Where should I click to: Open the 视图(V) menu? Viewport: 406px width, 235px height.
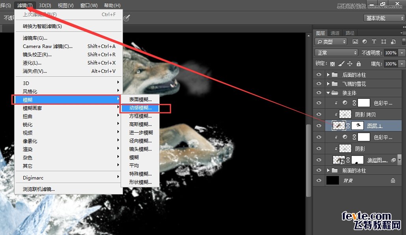click(65, 5)
